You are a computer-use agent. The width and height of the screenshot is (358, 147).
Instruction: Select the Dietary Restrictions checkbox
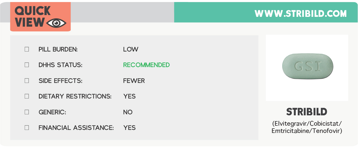click(x=27, y=96)
